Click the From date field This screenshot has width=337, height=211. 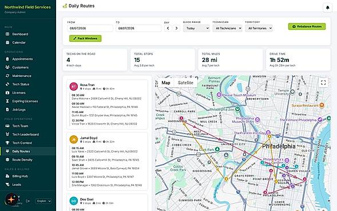coord(90,28)
